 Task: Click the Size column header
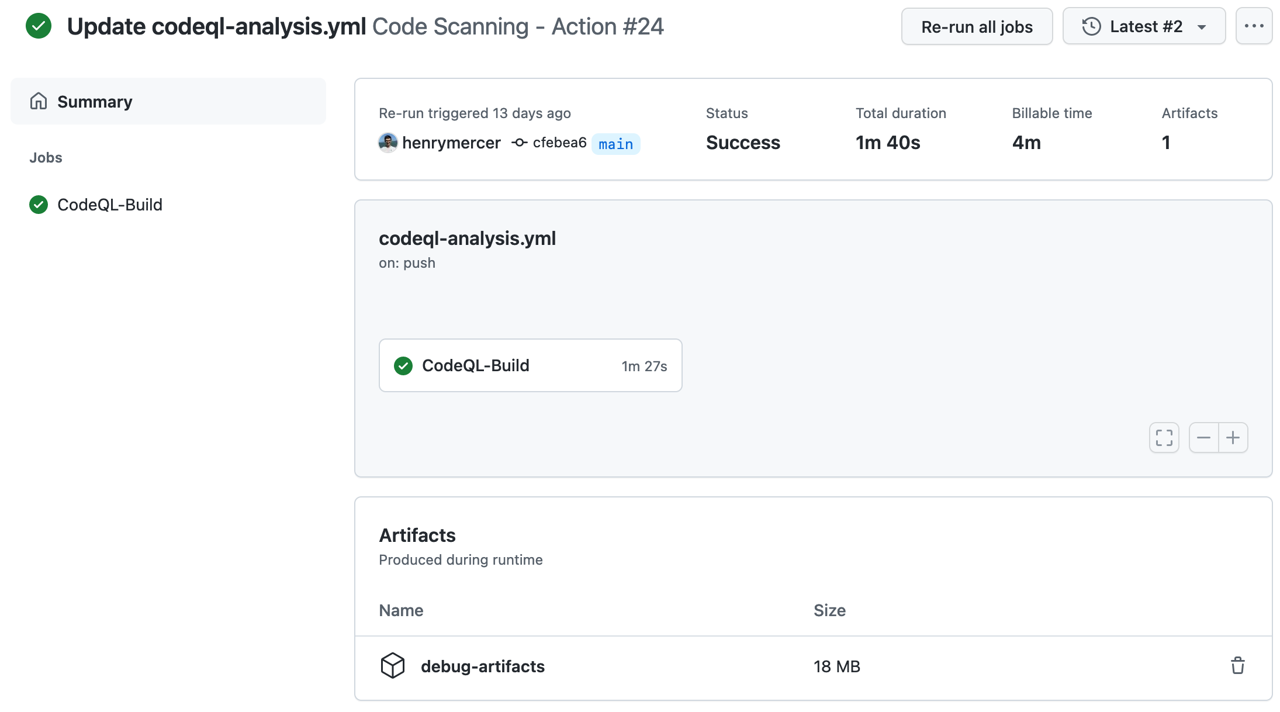(830, 610)
